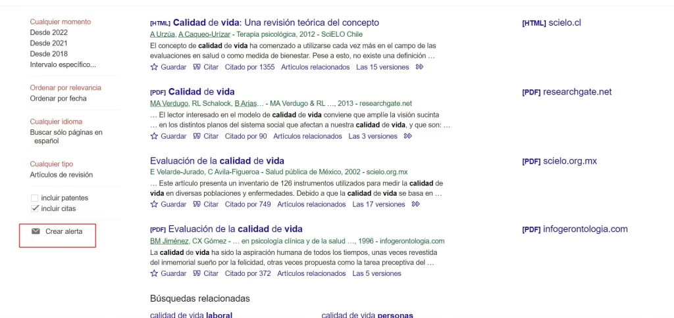674x318 pixels.
Task: Click 'Las 5 versiones'
Action: tap(376, 273)
